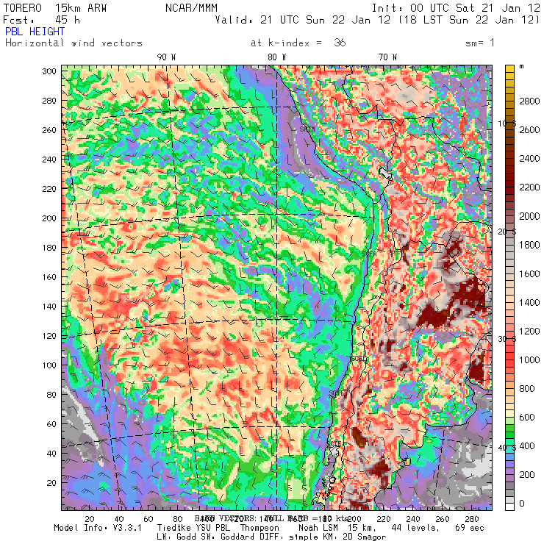Click the "69 sec" time step text
Image resolution: width=544 pixels, height=544 pixels.
[470, 528]
